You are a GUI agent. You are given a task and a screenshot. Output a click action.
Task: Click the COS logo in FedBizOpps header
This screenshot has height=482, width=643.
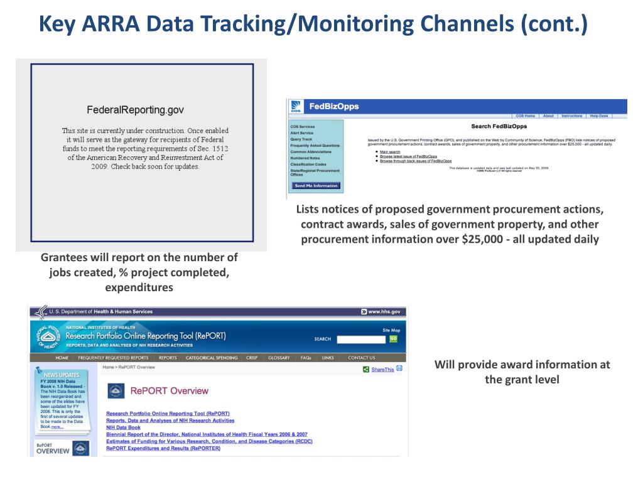click(x=296, y=107)
